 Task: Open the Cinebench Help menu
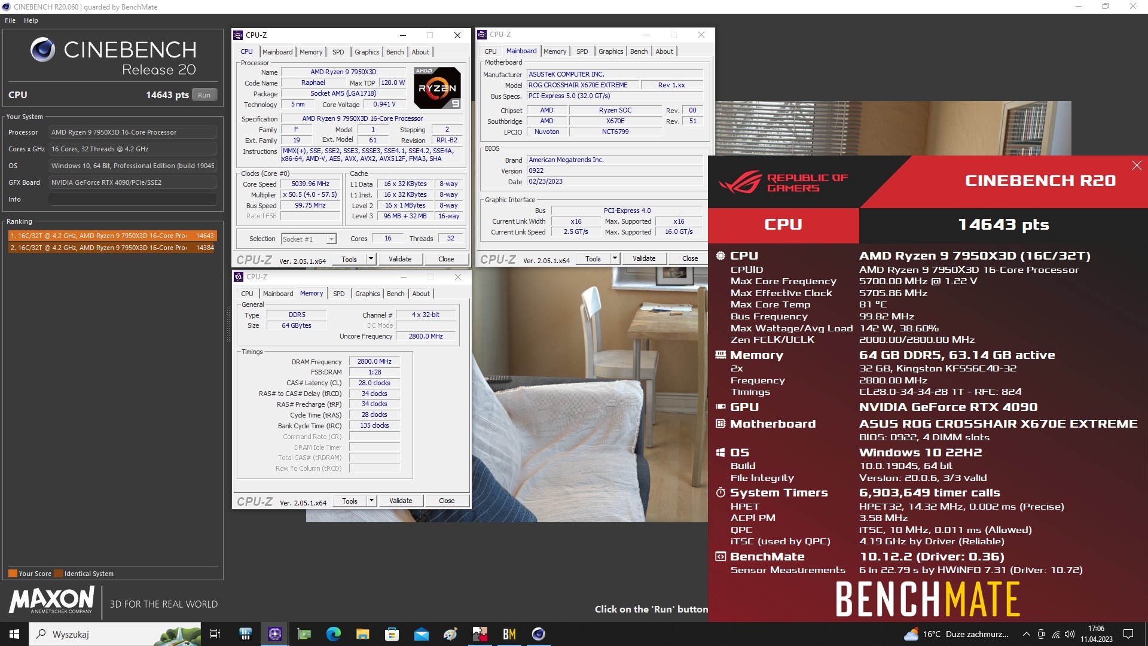point(31,20)
